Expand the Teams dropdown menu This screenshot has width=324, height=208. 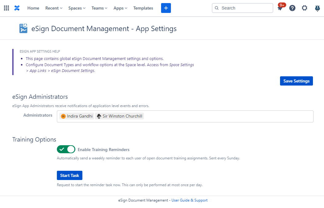[99, 8]
